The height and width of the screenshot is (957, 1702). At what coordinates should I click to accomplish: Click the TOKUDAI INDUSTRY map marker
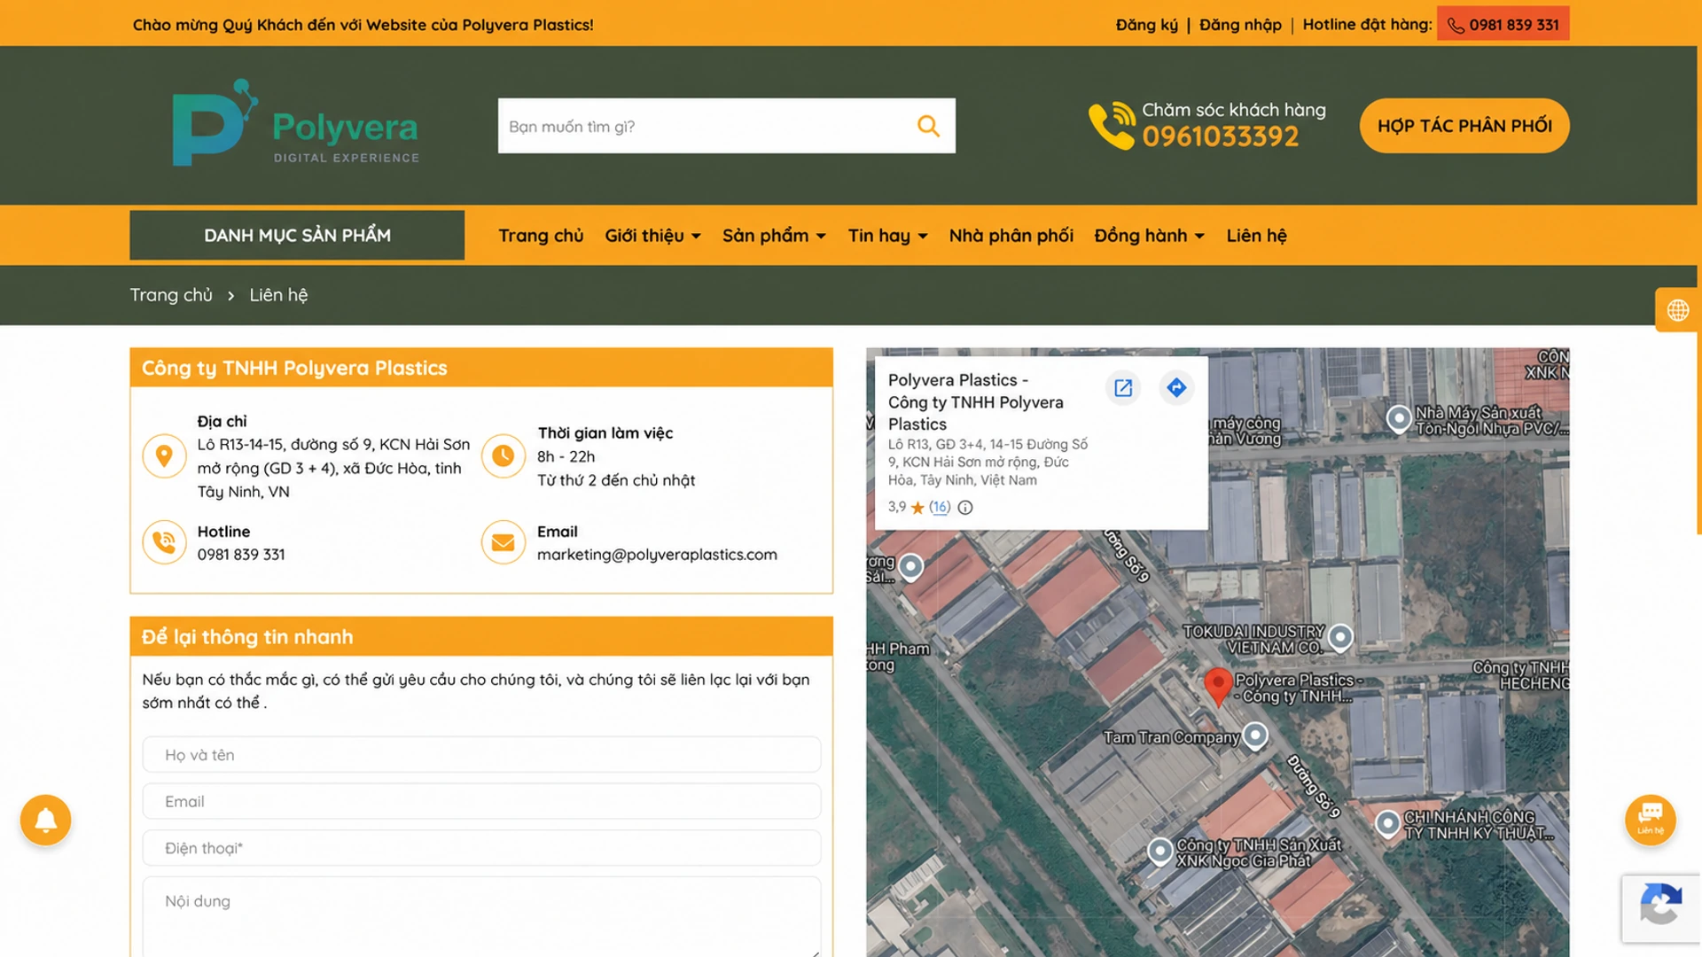click(1340, 637)
